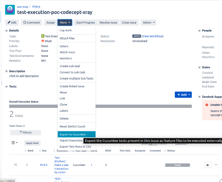
Task: Open the Filter(s) button
Action: click(25, 132)
